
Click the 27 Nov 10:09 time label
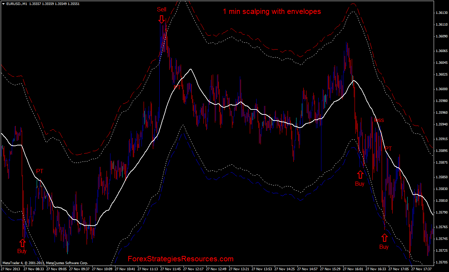click(102, 269)
